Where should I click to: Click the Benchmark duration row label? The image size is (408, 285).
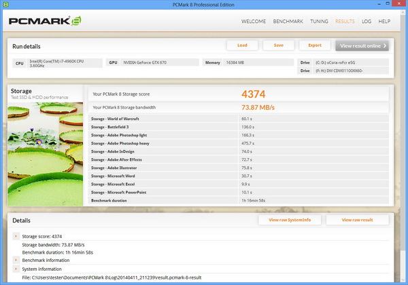109,200
